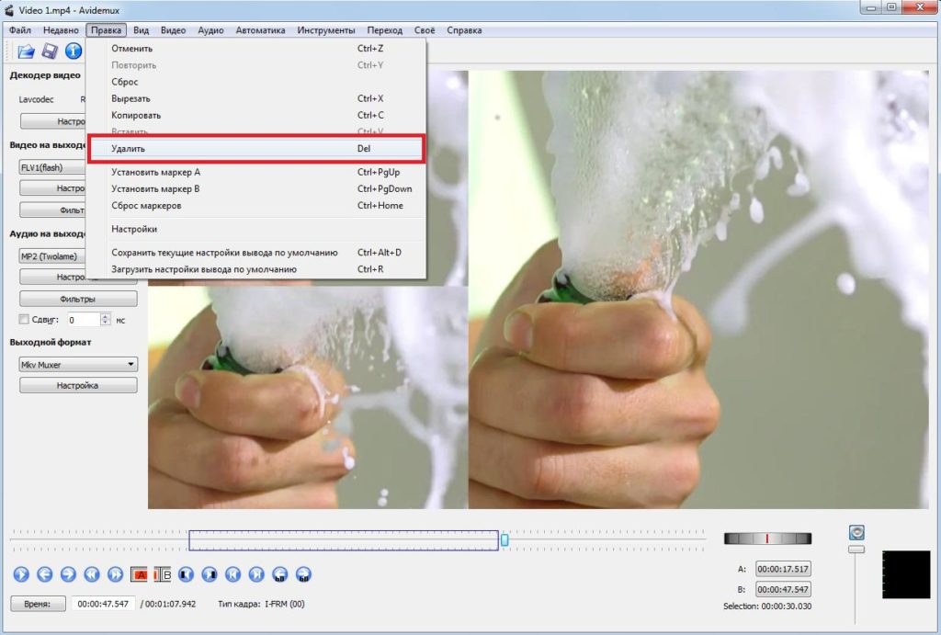Go to the next frame
The height and width of the screenshot is (635, 941).
coord(68,574)
